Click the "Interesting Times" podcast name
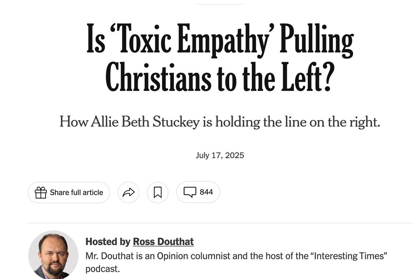Screen dimensions: 417x279 (x=349, y=256)
